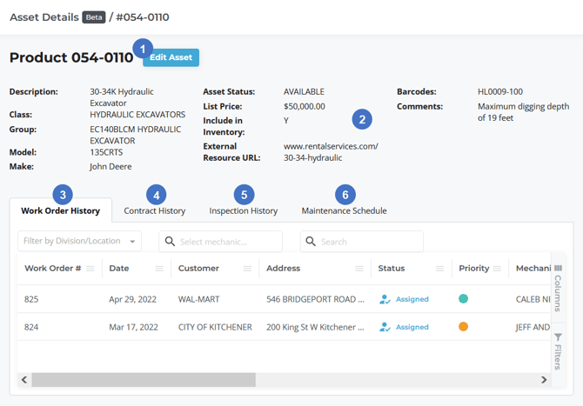Open the Date column menu icon
Screen dimensions: 583x406
[159, 270]
